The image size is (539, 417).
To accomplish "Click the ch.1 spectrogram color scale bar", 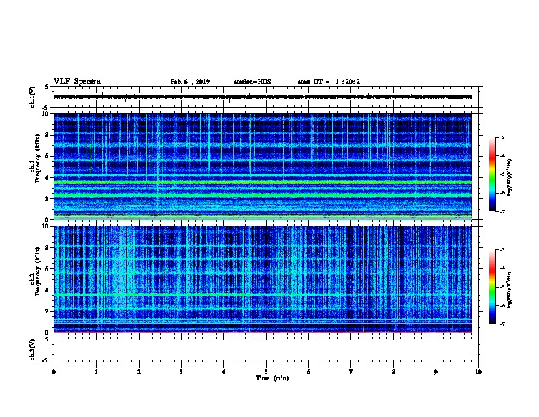I will click(x=493, y=174).
